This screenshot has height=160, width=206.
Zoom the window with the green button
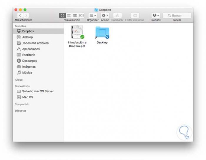pos(25,10)
